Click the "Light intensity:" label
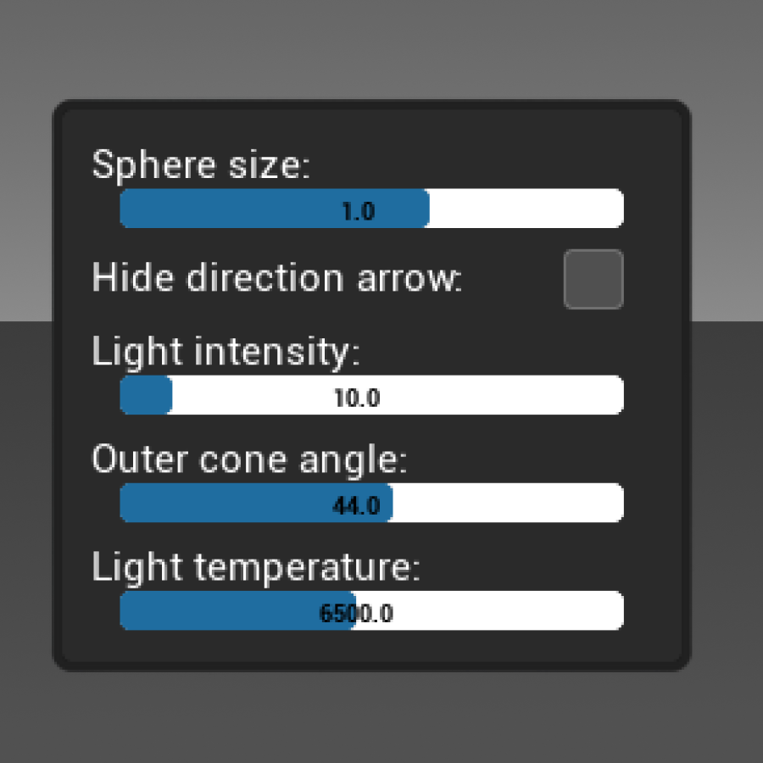Image resolution: width=763 pixels, height=763 pixels. 226,352
